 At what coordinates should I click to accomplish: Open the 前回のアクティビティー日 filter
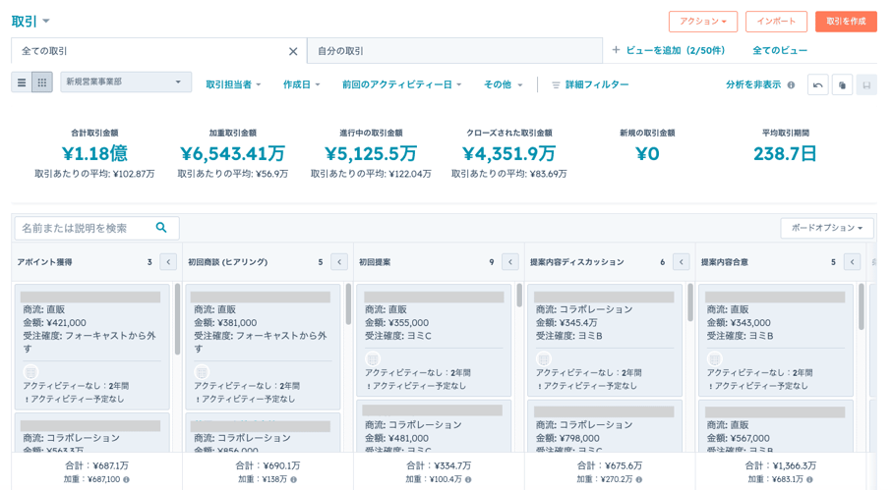coord(401,84)
